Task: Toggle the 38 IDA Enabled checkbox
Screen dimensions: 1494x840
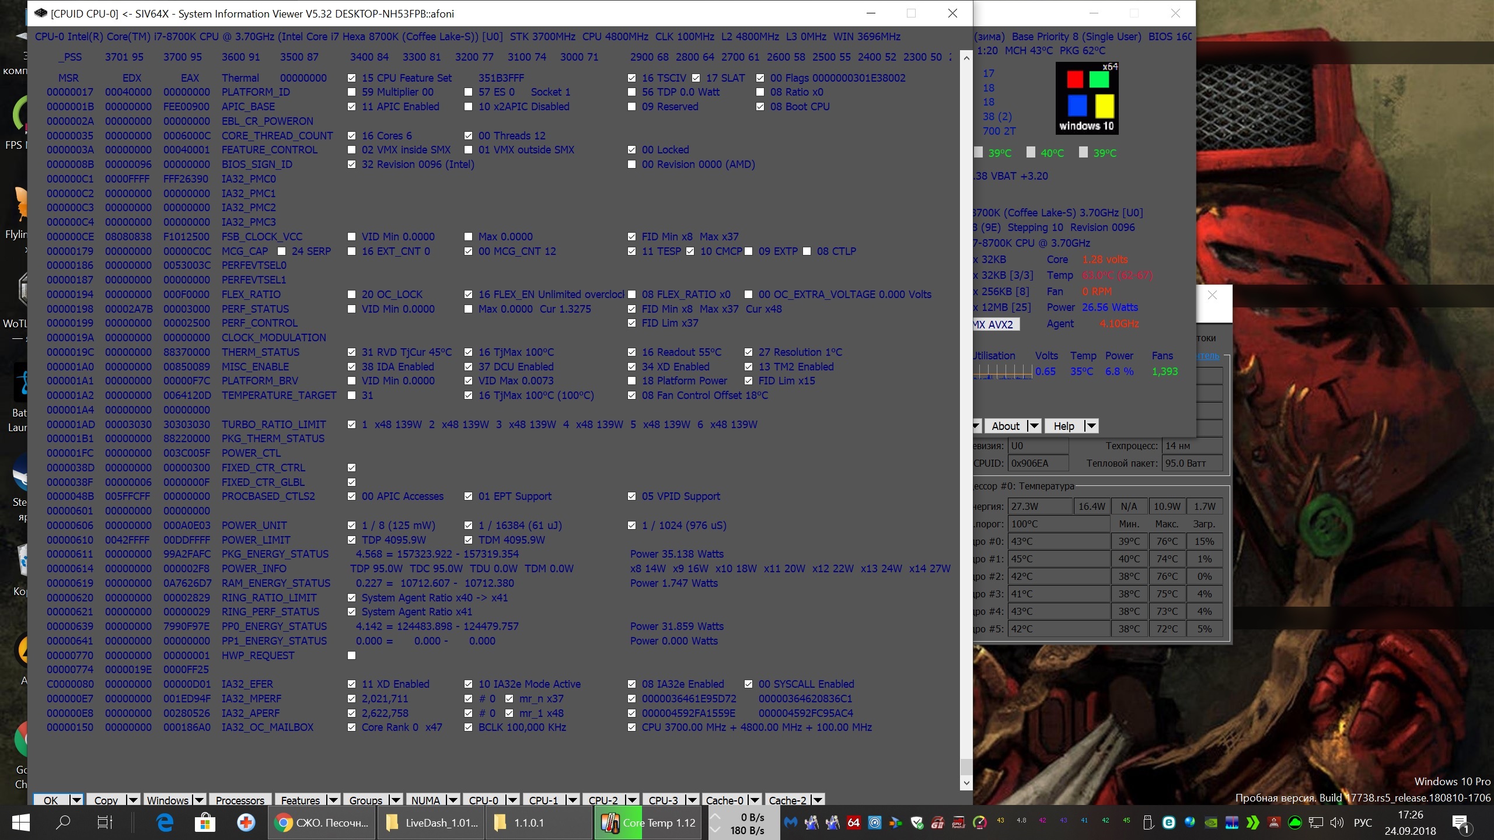Action: [351, 367]
